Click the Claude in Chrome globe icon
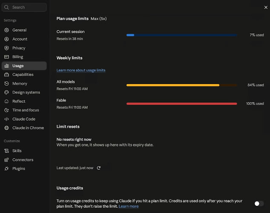The image size is (270, 213). tap(6, 128)
